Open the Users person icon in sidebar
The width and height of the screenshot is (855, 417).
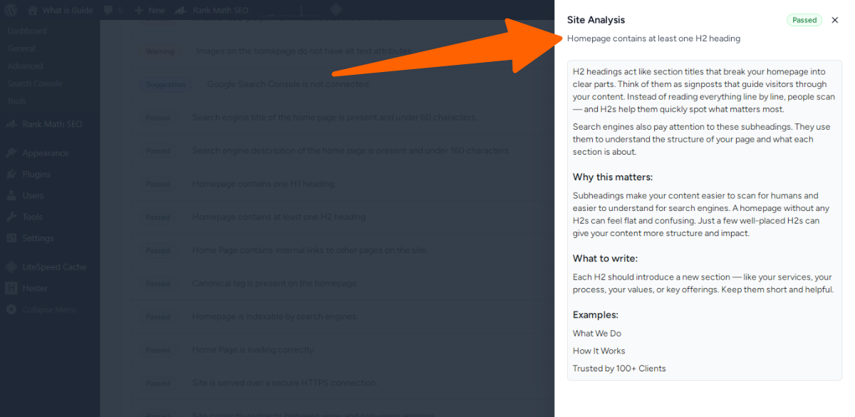(11, 195)
